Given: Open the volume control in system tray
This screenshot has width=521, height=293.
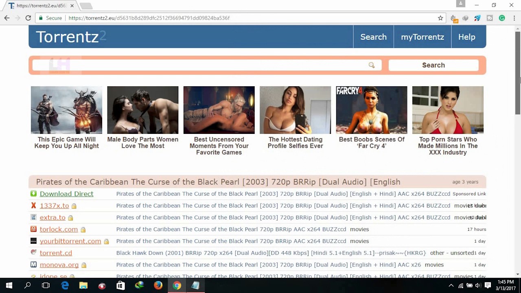Looking at the screenshot, I should 478,286.
